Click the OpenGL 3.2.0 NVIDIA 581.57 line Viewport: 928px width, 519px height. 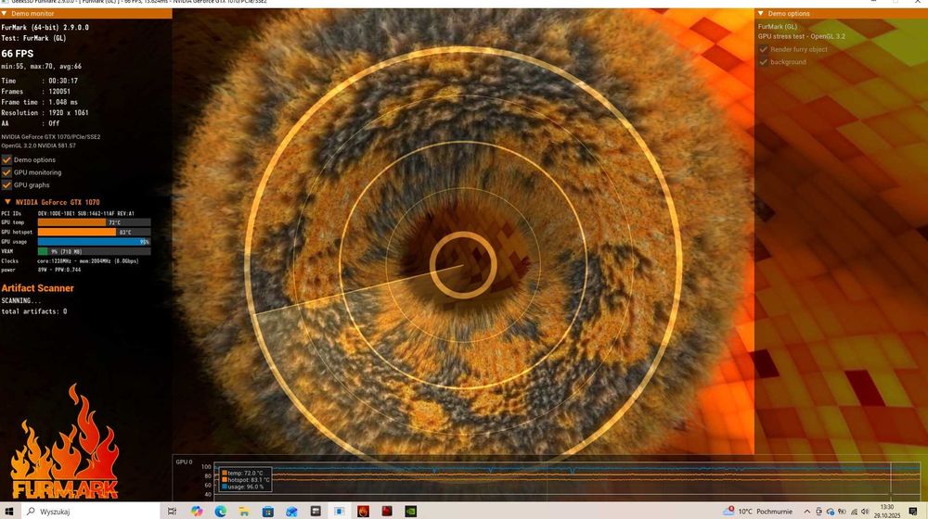click(x=38, y=146)
